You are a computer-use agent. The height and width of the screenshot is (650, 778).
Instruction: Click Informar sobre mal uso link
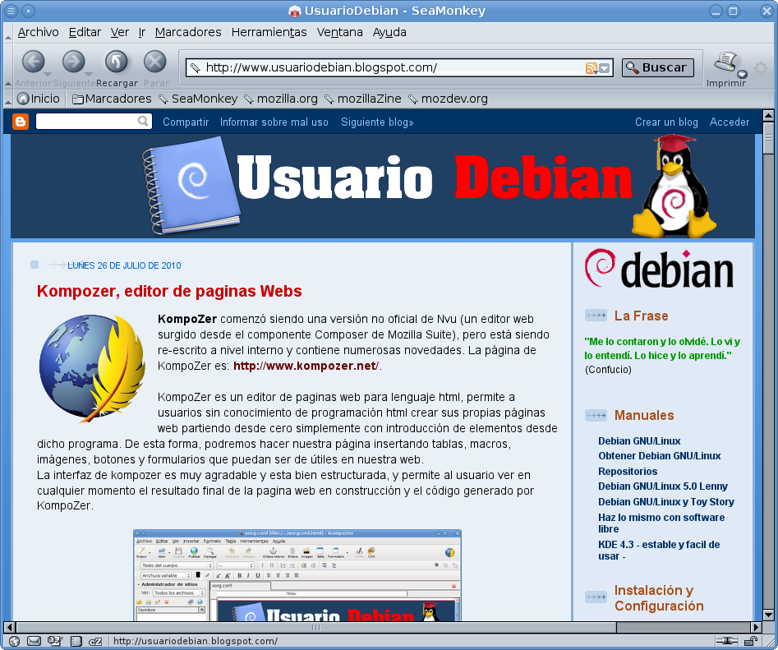pyautogui.click(x=274, y=122)
